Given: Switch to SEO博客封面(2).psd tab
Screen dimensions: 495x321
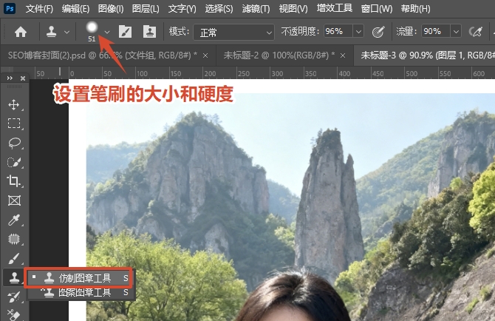Looking at the screenshot, I should pos(103,55).
